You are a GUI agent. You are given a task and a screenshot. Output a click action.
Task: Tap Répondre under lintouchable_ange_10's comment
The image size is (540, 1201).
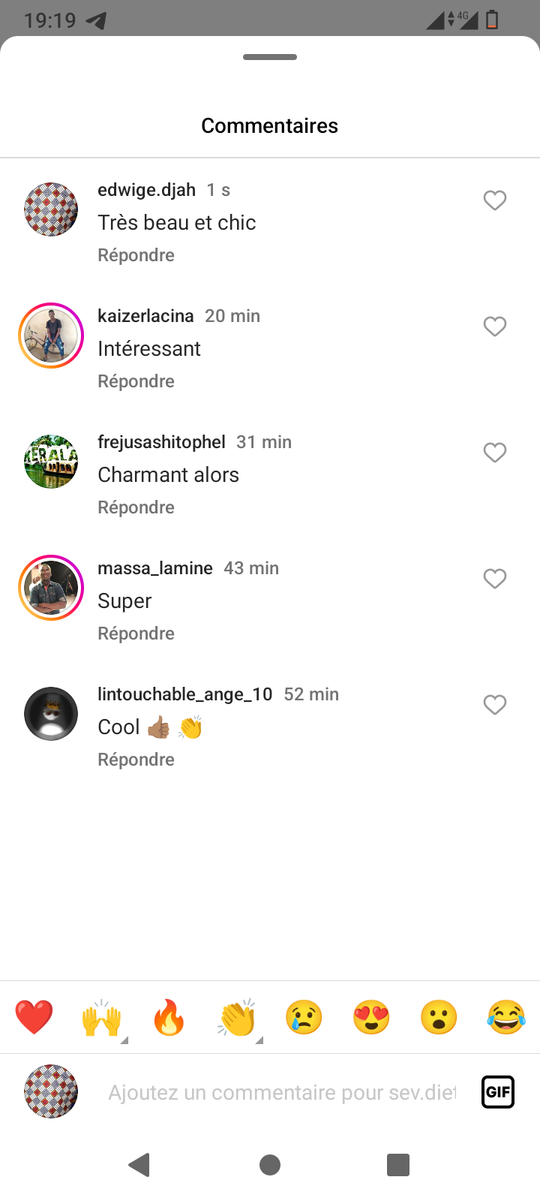136,760
